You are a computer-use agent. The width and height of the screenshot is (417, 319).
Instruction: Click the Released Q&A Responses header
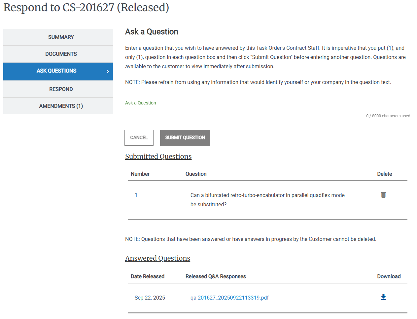[216, 276]
